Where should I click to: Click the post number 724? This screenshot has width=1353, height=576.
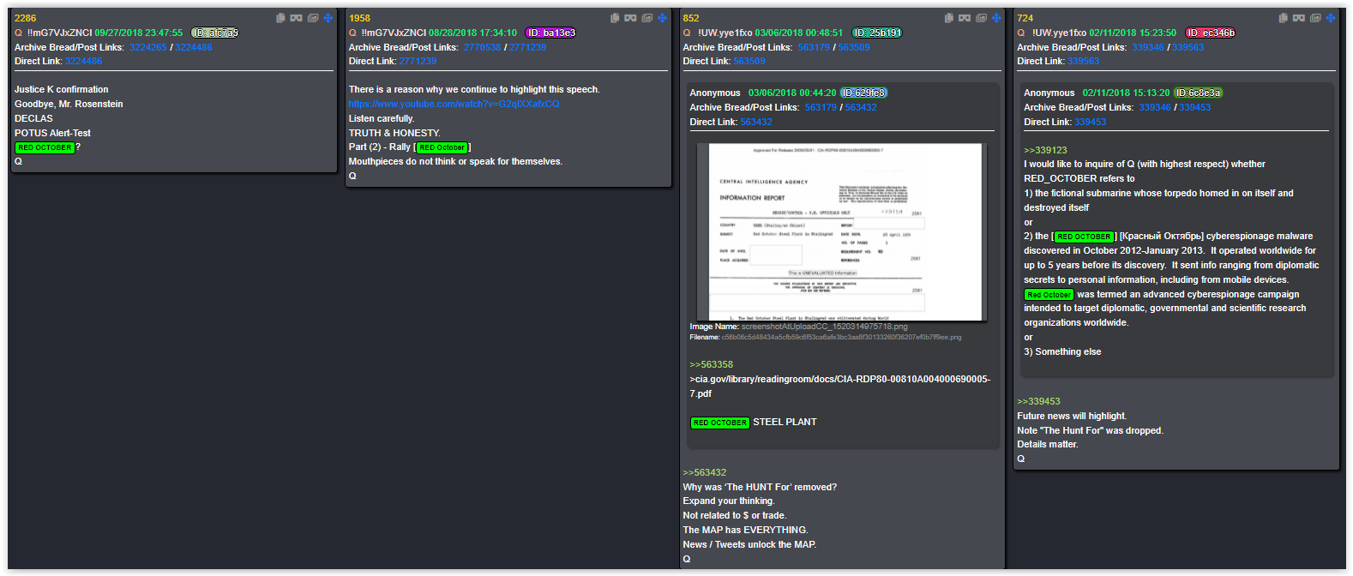click(x=1025, y=18)
